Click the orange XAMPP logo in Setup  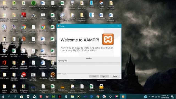pyautogui.click(x=108, y=39)
